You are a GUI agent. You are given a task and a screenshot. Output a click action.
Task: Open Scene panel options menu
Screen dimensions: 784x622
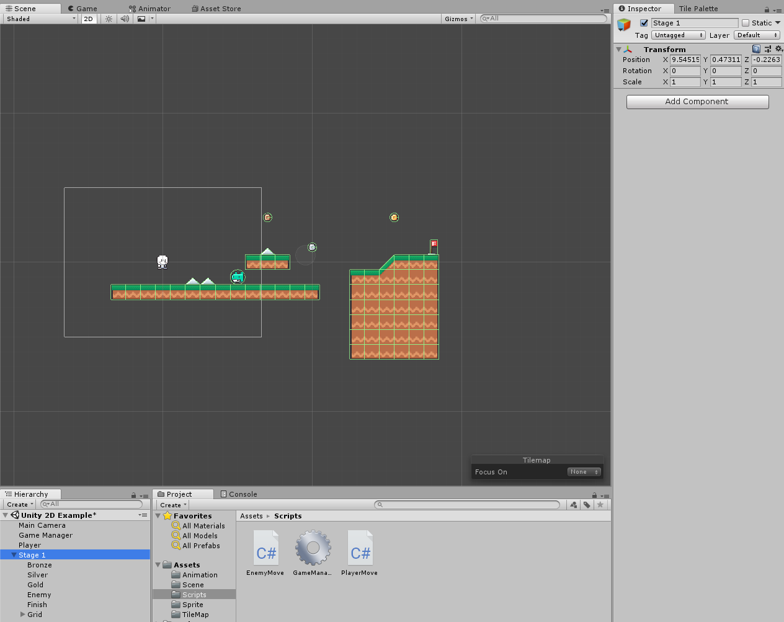[x=605, y=10]
